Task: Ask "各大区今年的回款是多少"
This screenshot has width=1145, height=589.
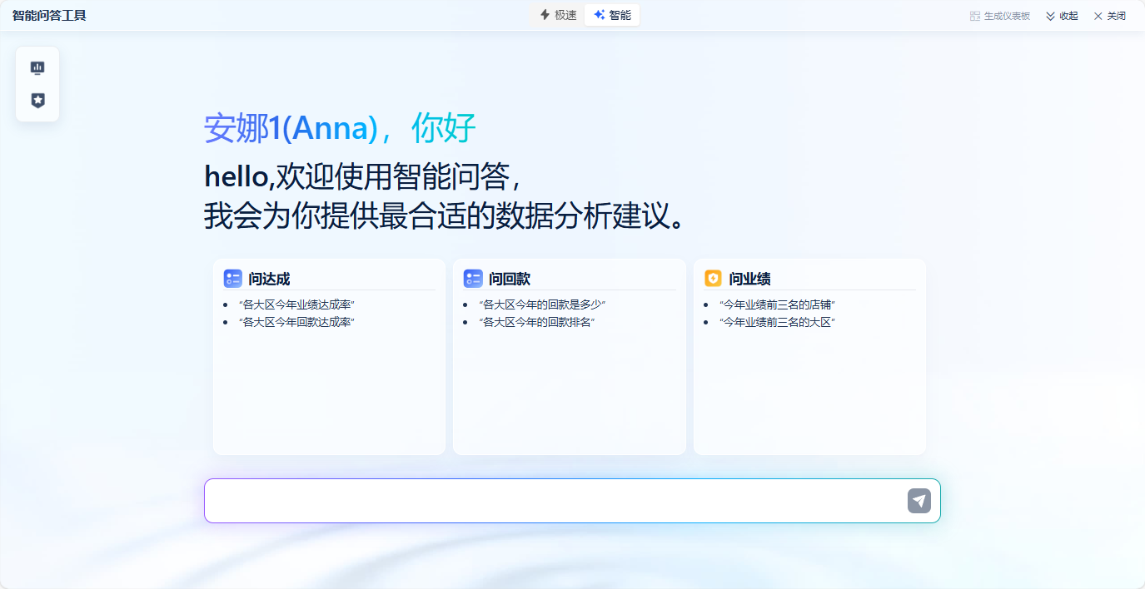Action: (542, 305)
